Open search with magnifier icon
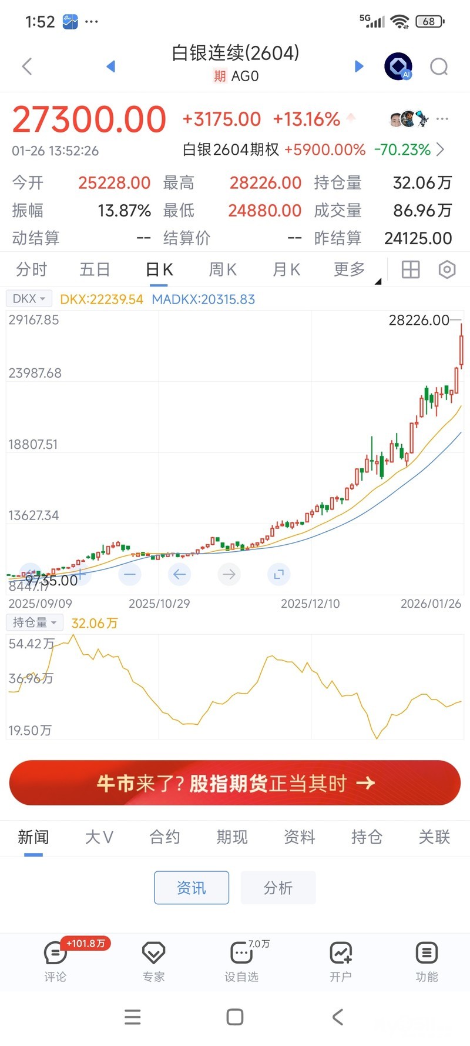The height and width of the screenshot is (1046, 470). click(x=439, y=66)
